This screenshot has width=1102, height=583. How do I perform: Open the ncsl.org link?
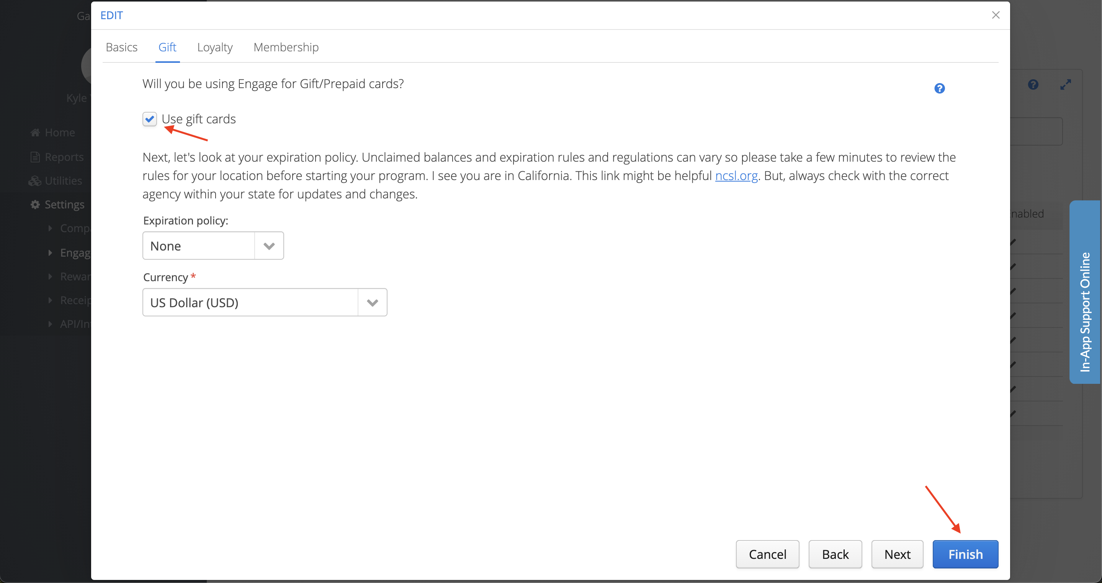[736, 176]
